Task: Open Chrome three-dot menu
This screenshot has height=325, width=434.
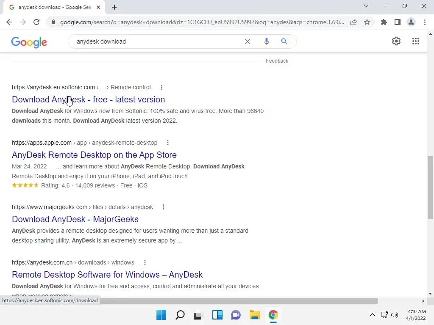Action: click(425, 22)
